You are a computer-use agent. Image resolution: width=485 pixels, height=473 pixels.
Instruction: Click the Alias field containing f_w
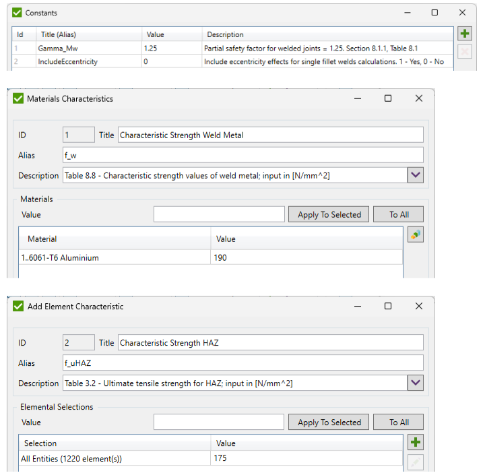[243, 155]
